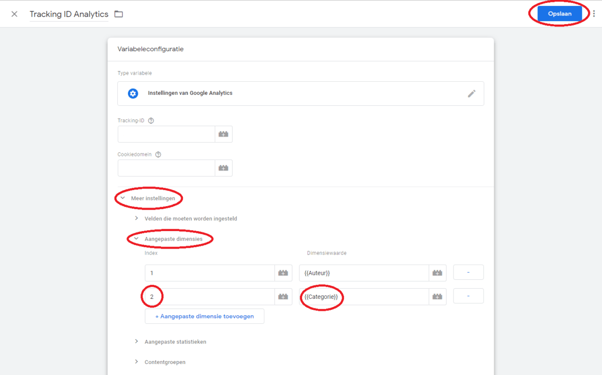This screenshot has width=602, height=375.
Task: Insert variable into Tracking-ID field
Action: (224, 134)
